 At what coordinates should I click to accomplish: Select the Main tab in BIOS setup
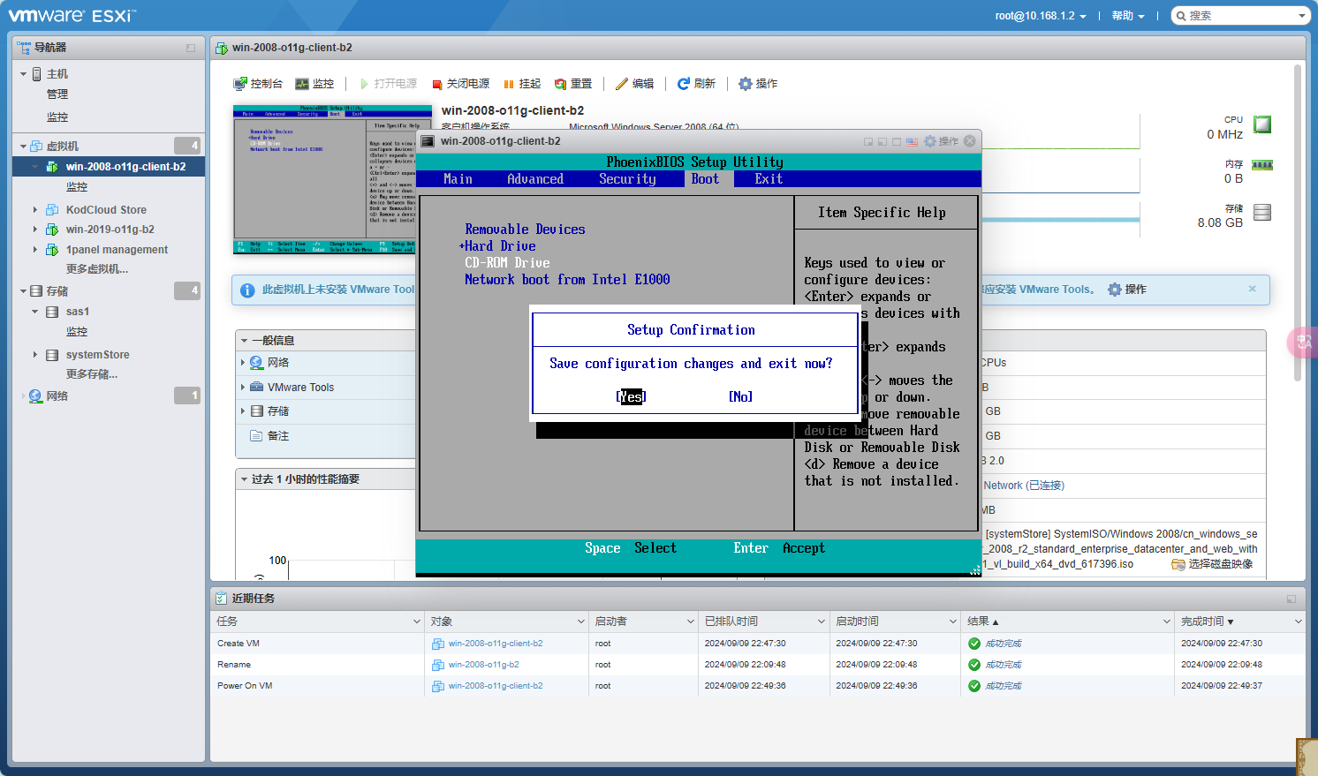458,179
